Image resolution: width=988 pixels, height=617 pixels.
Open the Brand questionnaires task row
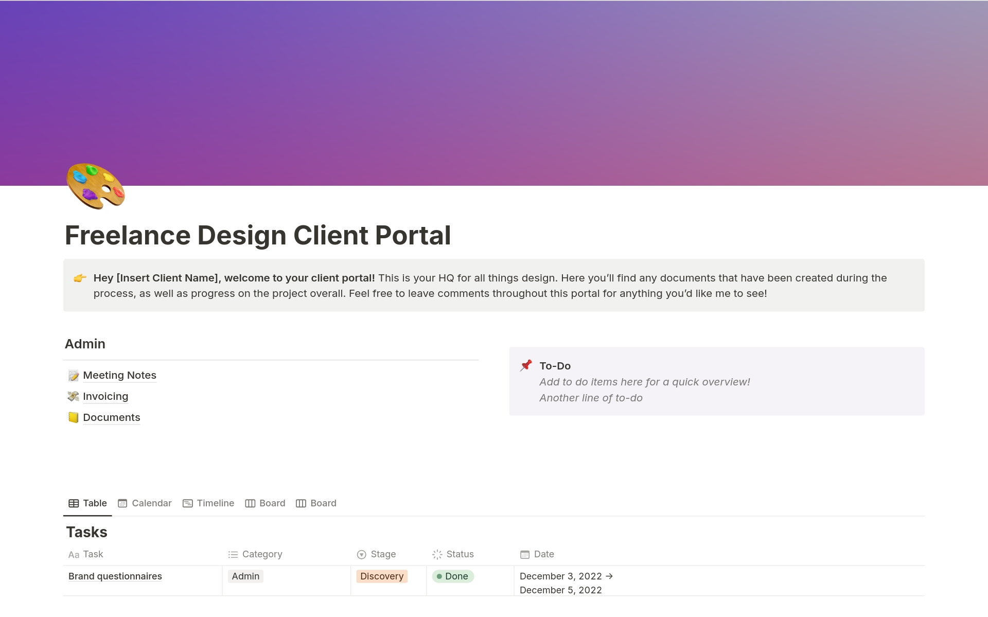(x=115, y=576)
